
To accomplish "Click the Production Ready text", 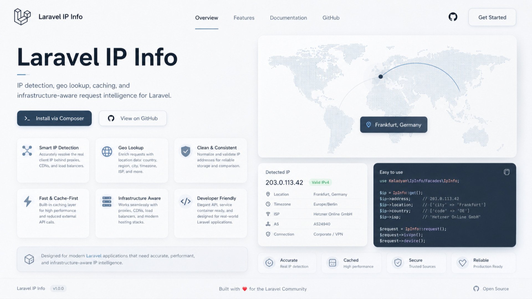I will coord(488,267).
